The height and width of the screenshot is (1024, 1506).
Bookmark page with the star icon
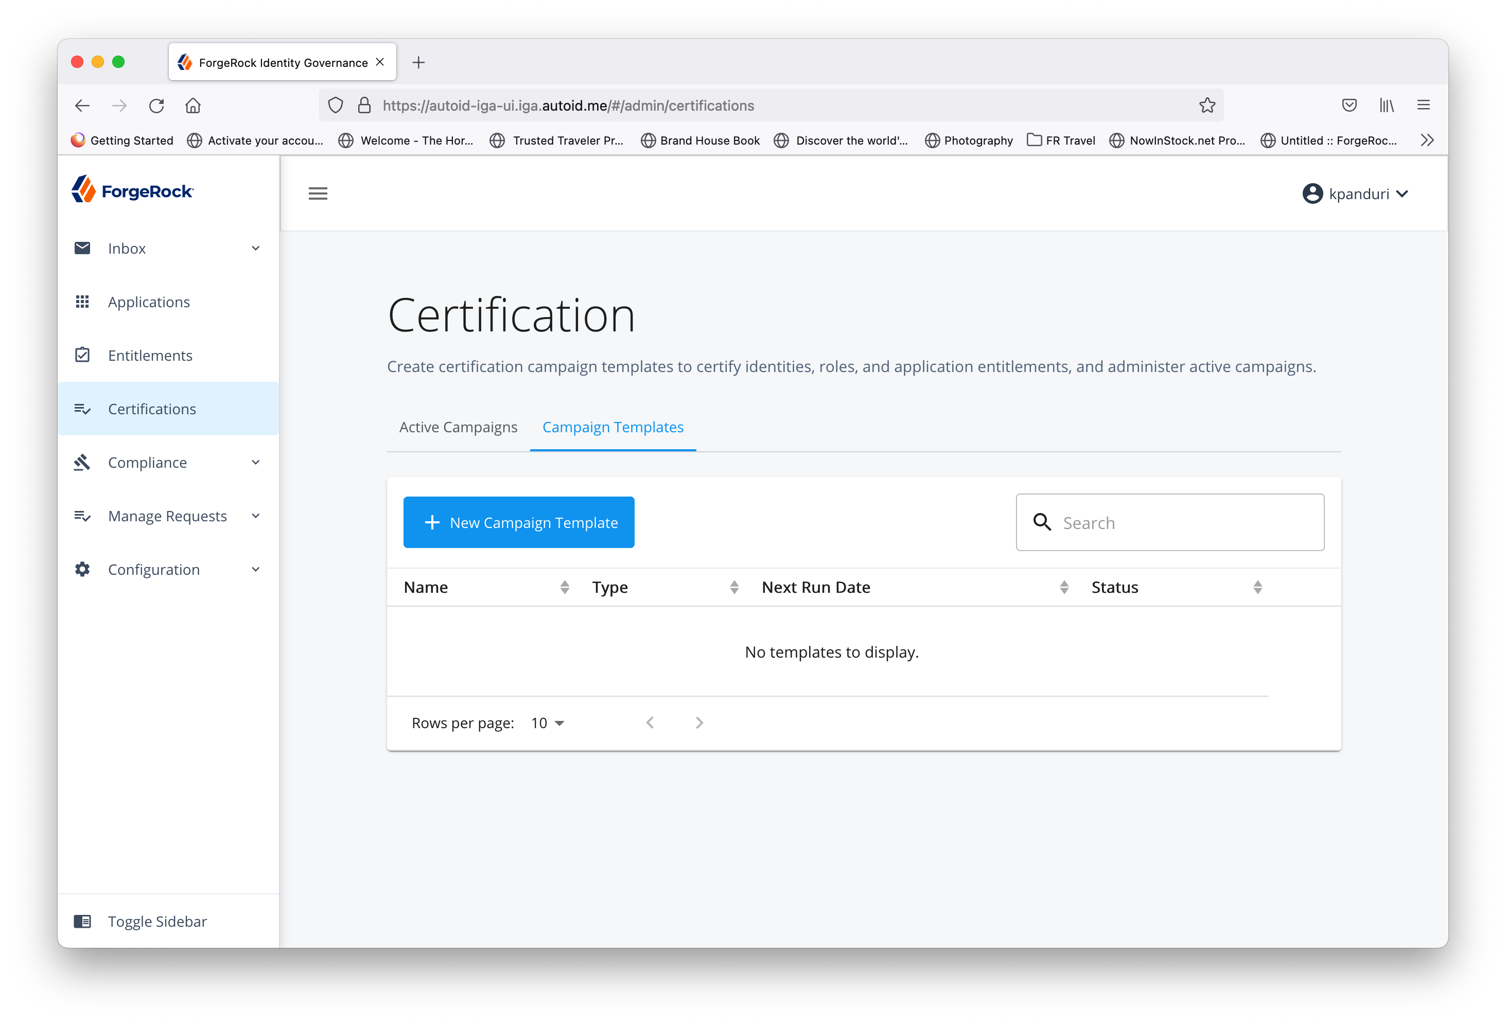[x=1206, y=105]
